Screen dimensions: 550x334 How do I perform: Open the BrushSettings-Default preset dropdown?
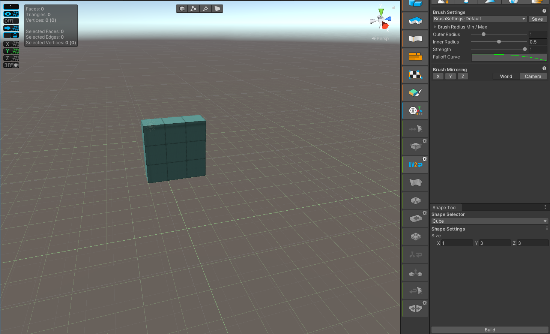479,18
